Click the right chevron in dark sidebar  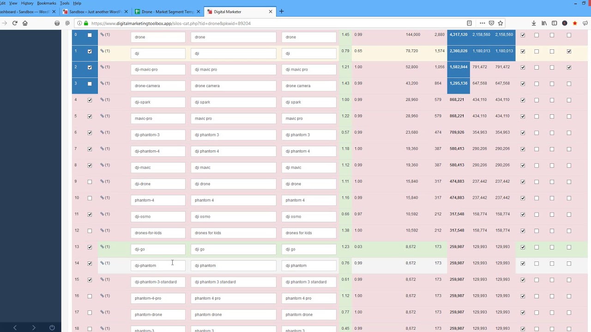(x=33, y=327)
